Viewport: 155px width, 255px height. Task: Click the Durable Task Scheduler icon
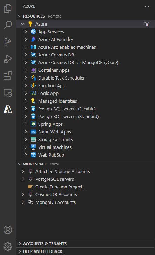[33, 78]
